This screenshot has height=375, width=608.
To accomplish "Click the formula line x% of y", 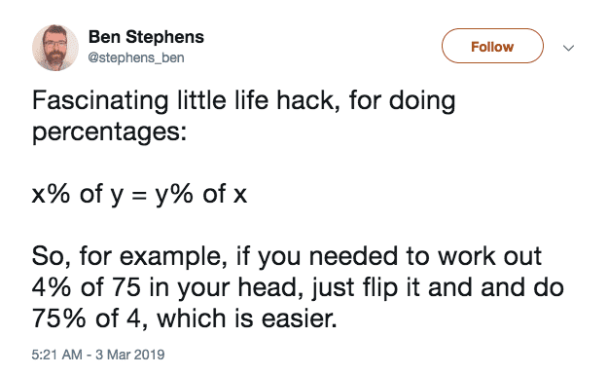I will [x=139, y=194].
